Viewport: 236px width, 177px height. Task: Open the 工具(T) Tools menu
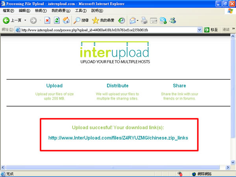[x=81, y=11]
